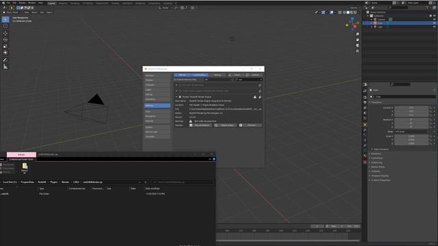Viewport: 438px width, 246px height.
Task: Select the Add-ons section in Preferences
Action: (x=157, y=105)
